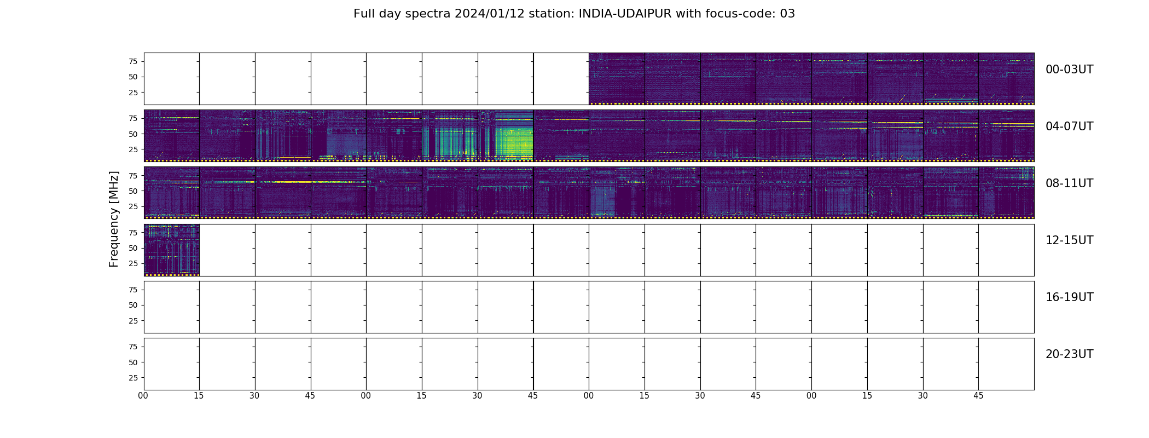
Task: Click the "00-03UT" row label
Action: [1069, 70]
